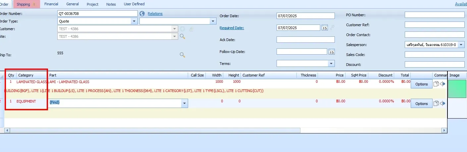Image resolution: width=467 pixels, height=152 pixels.
Task: Expand the {Find} part dropdown
Action: (x=184, y=103)
